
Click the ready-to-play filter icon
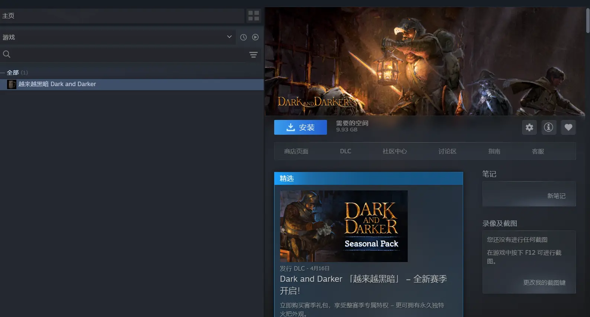tap(255, 37)
